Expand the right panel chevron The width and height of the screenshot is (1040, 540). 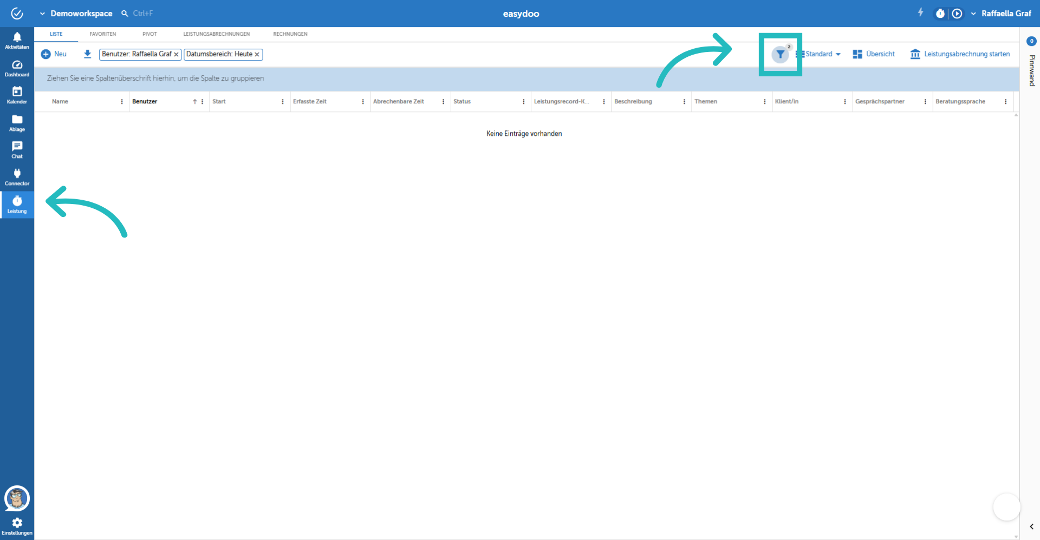tap(1031, 526)
